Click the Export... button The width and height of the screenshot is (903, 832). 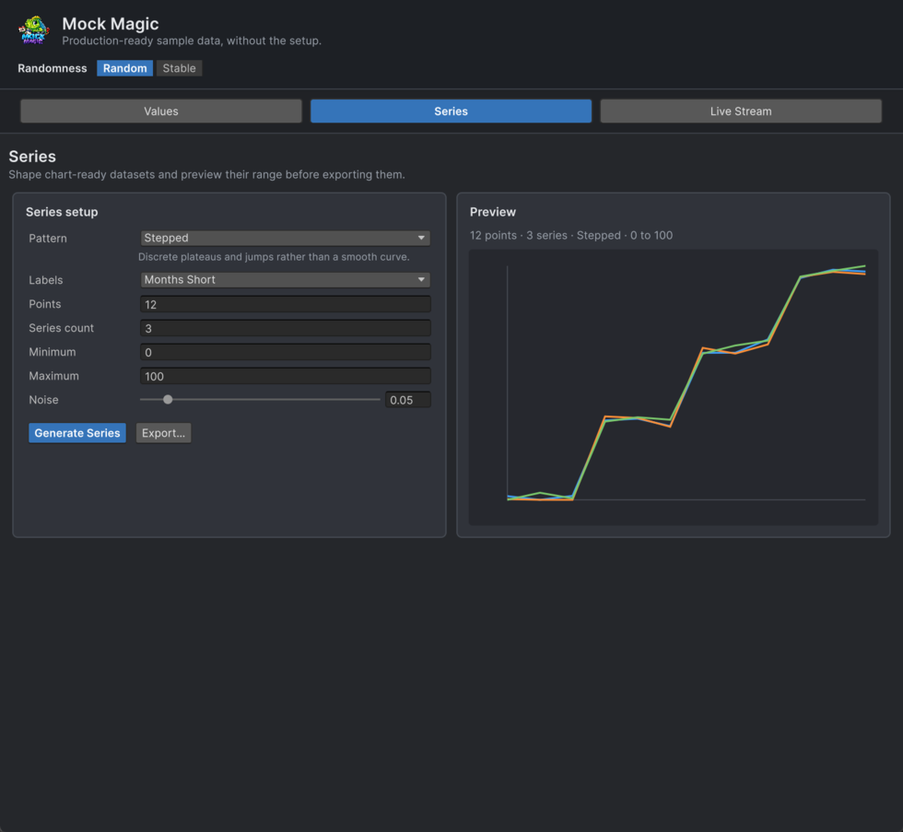point(164,433)
